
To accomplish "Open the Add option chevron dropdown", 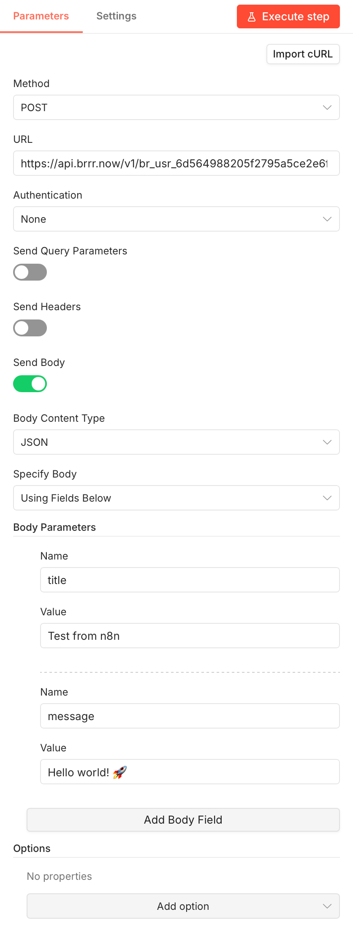I will pyautogui.click(x=327, y=906).
